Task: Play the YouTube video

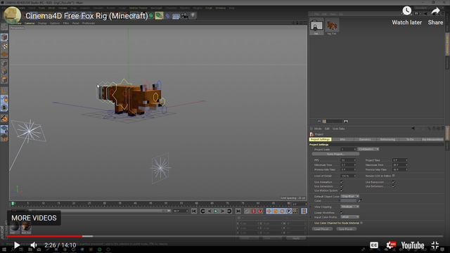Action: (17, 245)
